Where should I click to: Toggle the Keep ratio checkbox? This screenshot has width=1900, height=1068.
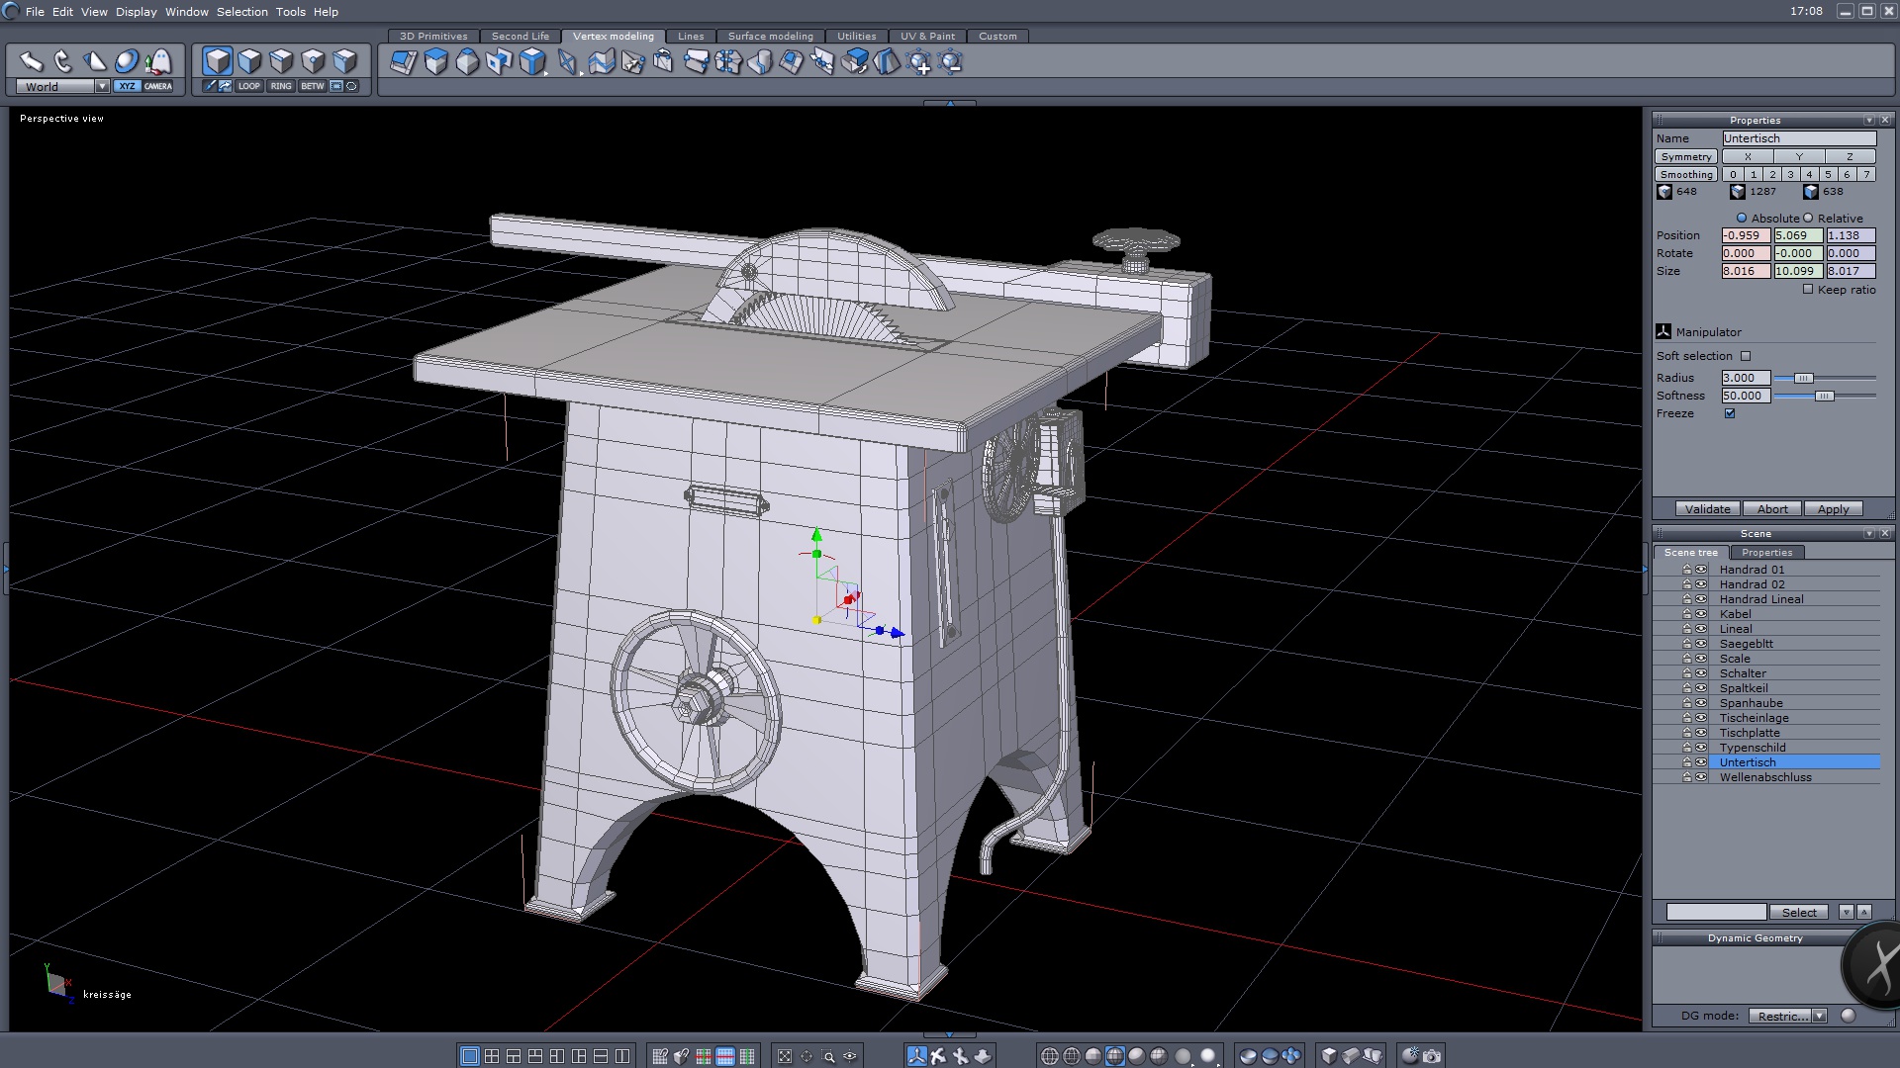1808,290
